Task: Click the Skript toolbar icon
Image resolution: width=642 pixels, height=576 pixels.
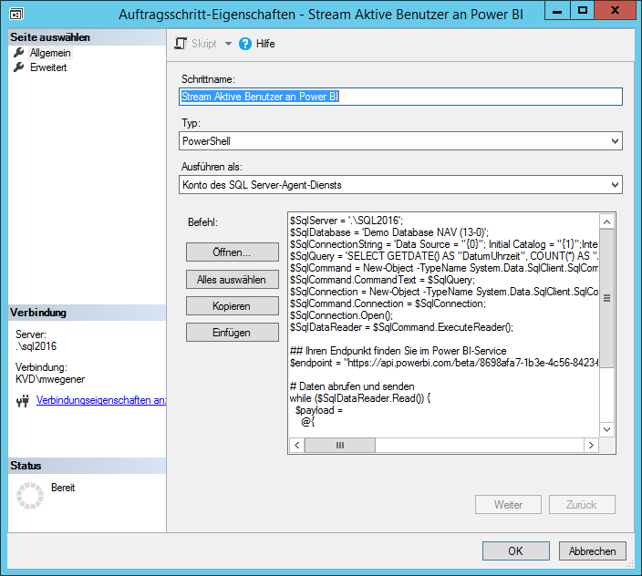Action: [181, 44]
